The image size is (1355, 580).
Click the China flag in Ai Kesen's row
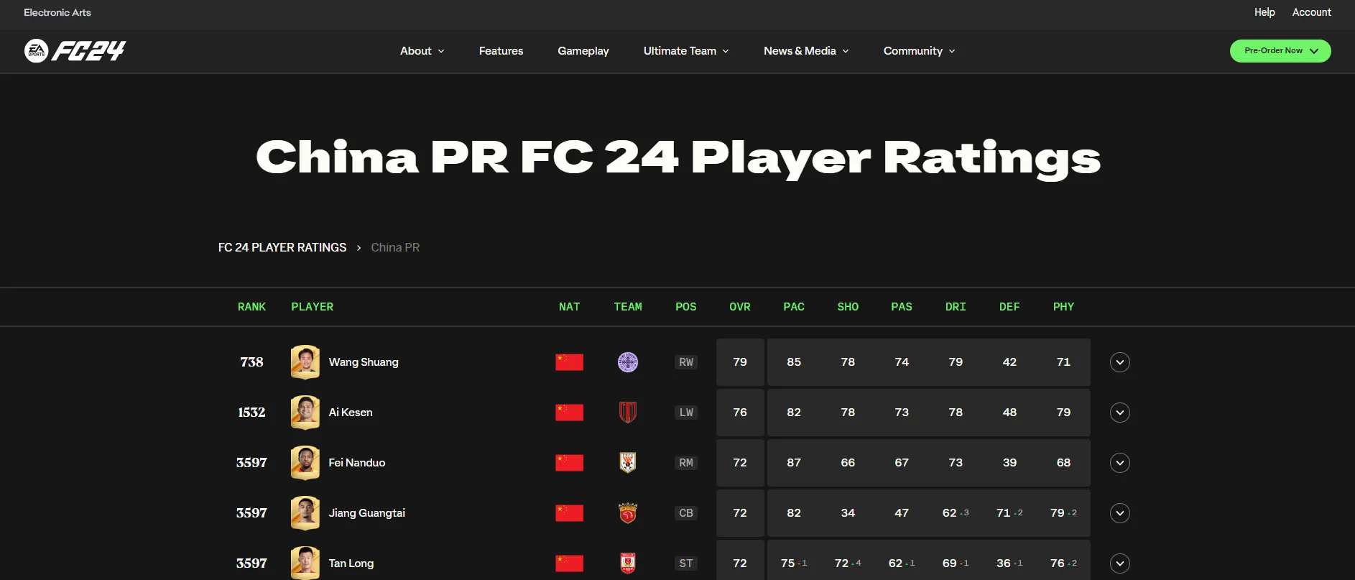point(569,413)
